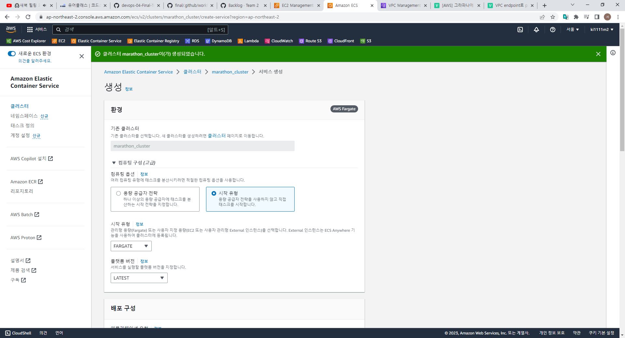Open the 서비스 grid menu
625x338 pixels.
[37, 29]
